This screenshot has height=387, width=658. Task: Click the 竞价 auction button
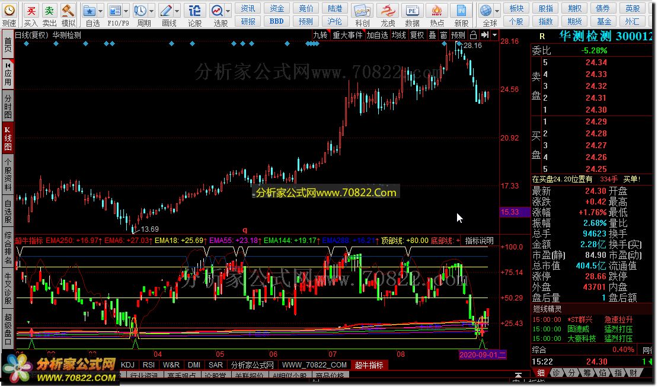tap(306, 8)
